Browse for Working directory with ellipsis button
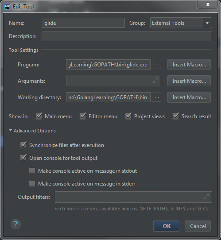Screen dimensions: 221x240 tap(157, 97)
